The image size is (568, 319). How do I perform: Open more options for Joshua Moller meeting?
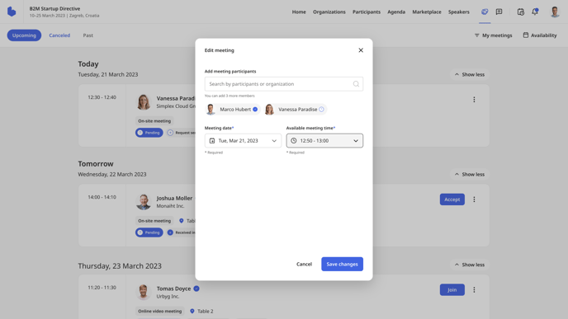[474, 199]
